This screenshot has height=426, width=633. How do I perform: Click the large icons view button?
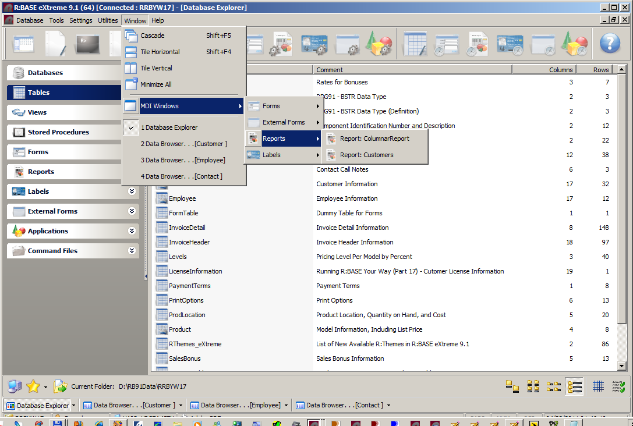[512, 386]
